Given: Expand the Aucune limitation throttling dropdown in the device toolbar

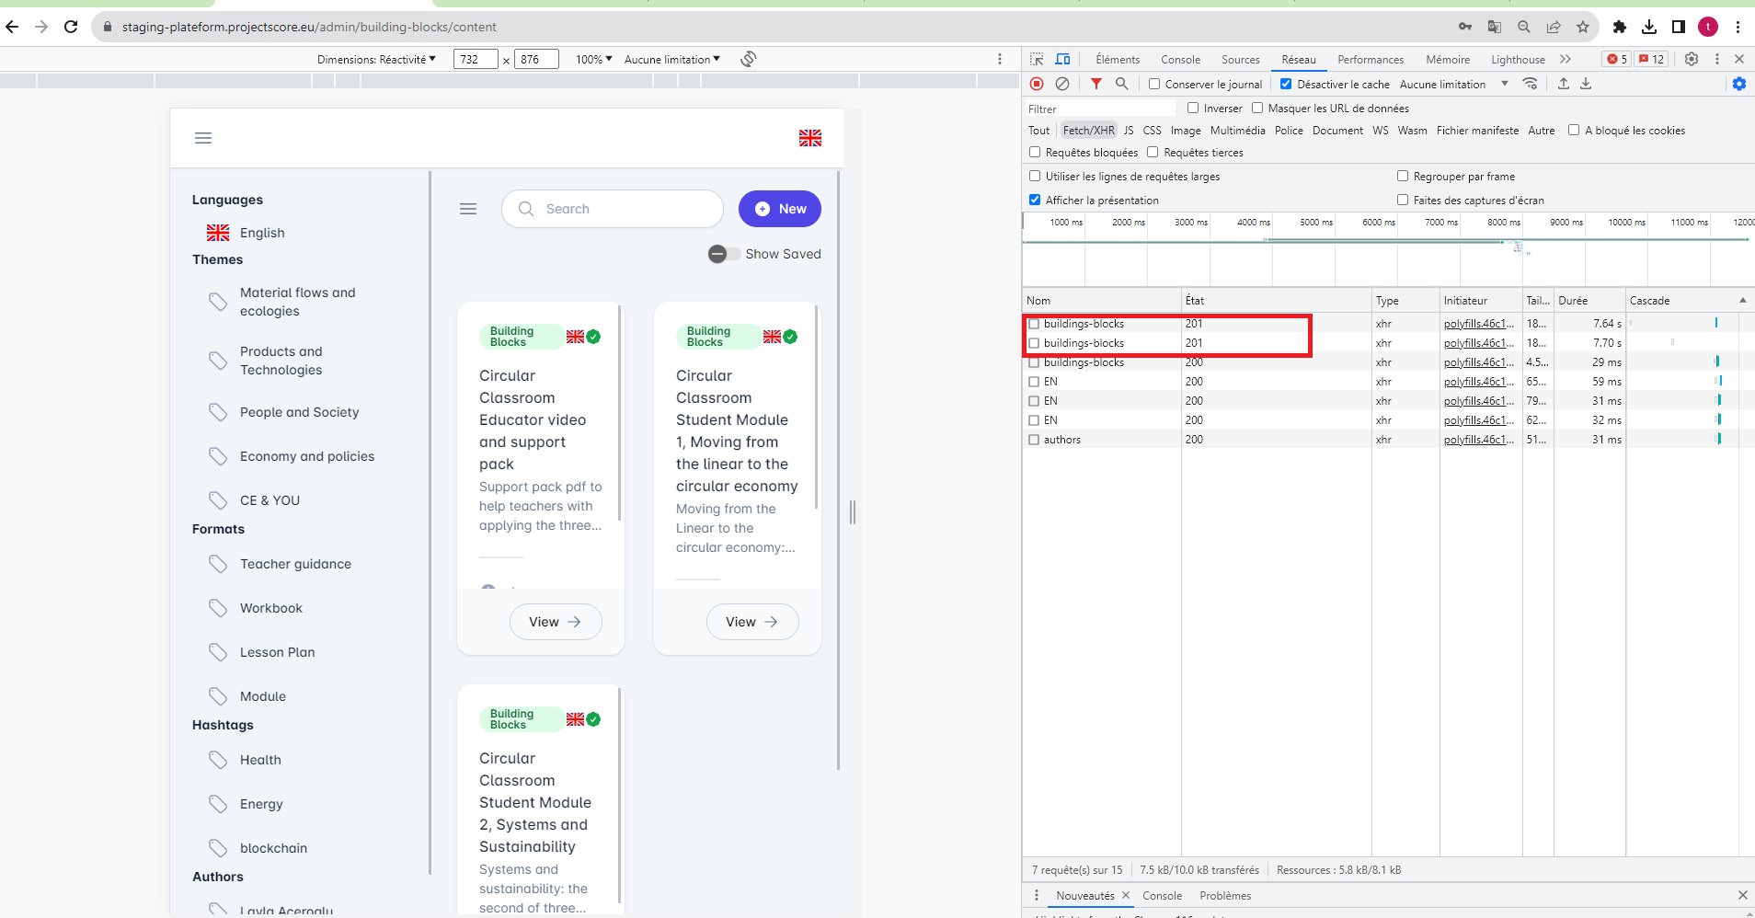Looking at the screenshot, I should 671,59.
